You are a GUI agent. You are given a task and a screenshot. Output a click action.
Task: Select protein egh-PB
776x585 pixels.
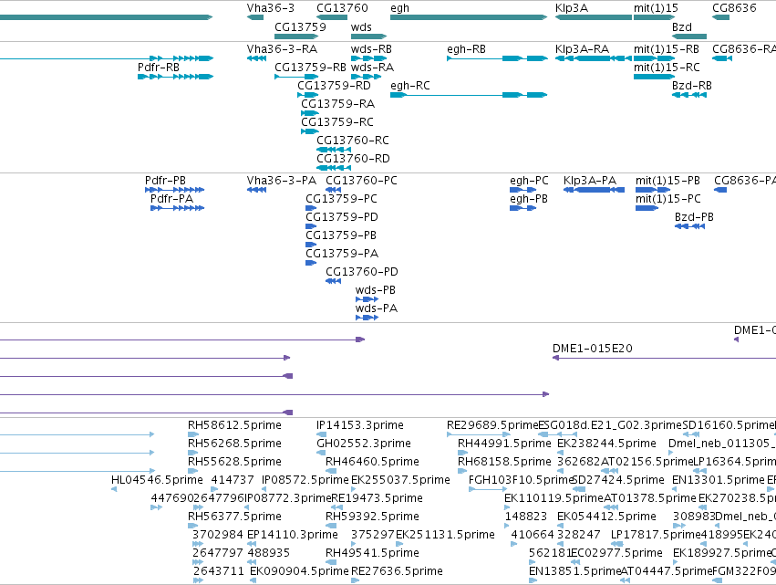click(529, 199)
